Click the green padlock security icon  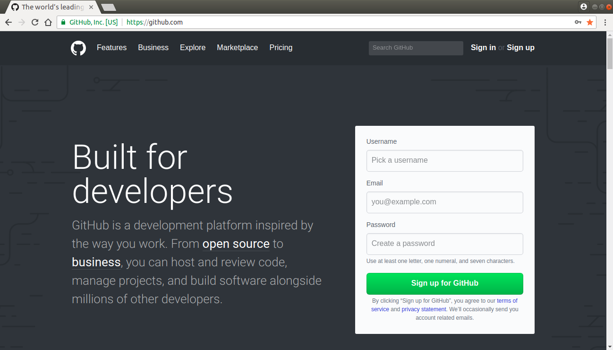tap(63, 22)
